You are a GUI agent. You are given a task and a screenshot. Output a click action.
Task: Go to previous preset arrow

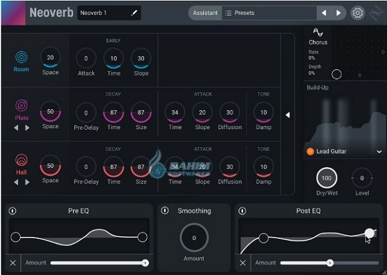tap(324, 13)
